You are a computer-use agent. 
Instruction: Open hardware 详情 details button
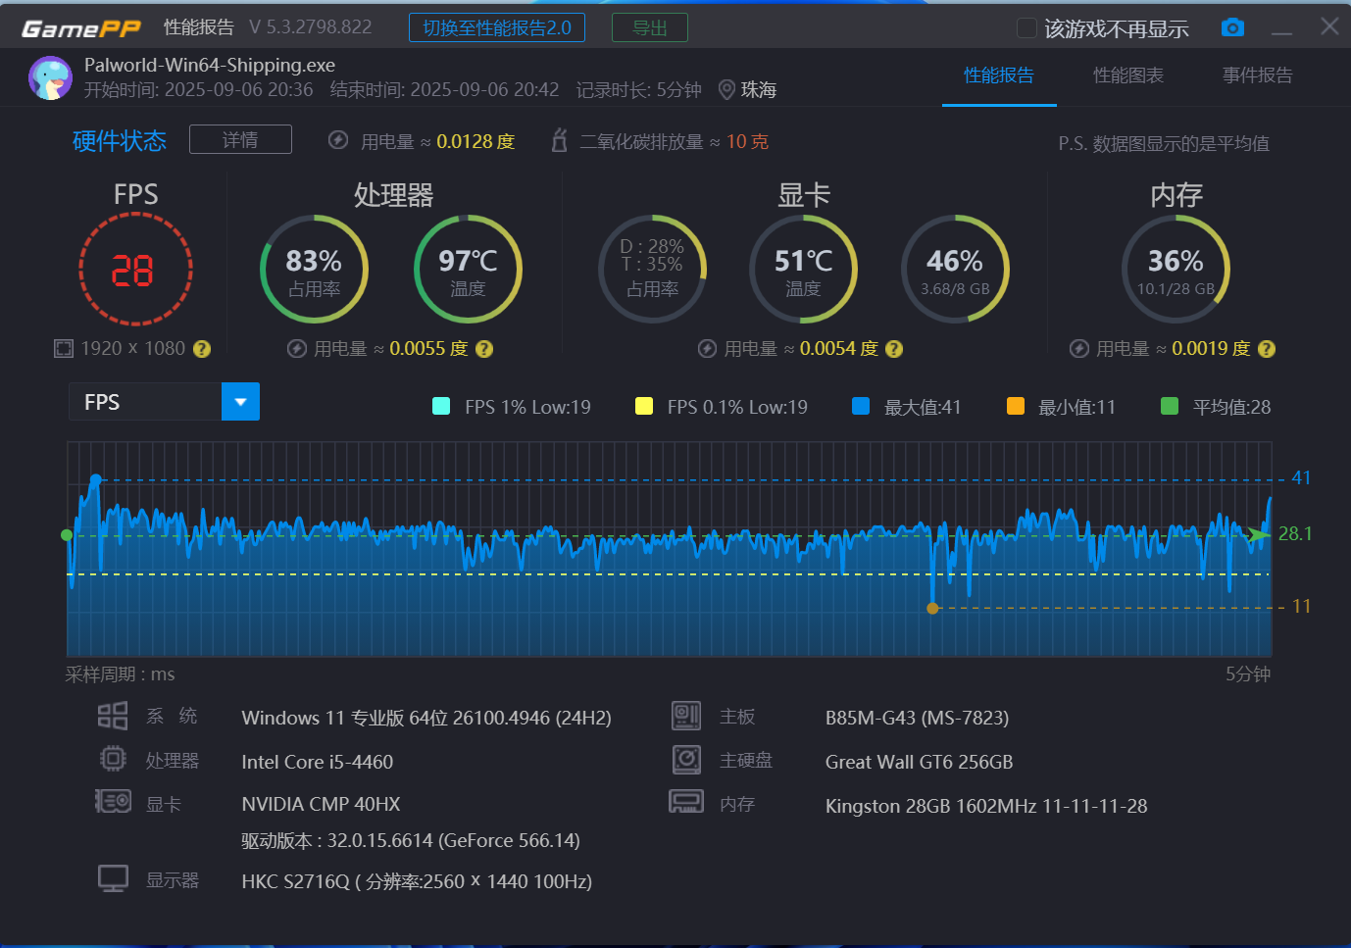[x=240, y=139]
